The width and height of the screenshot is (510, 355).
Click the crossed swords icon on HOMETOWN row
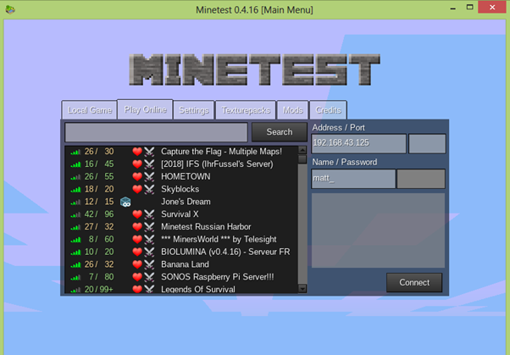149,176
